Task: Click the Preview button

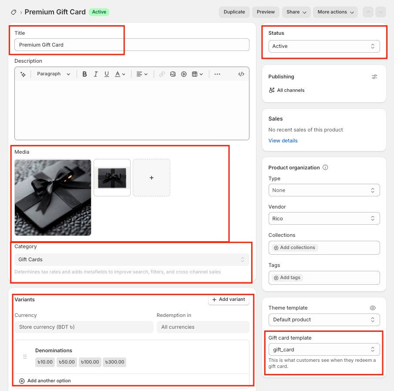Action: [x=266, y=12]
